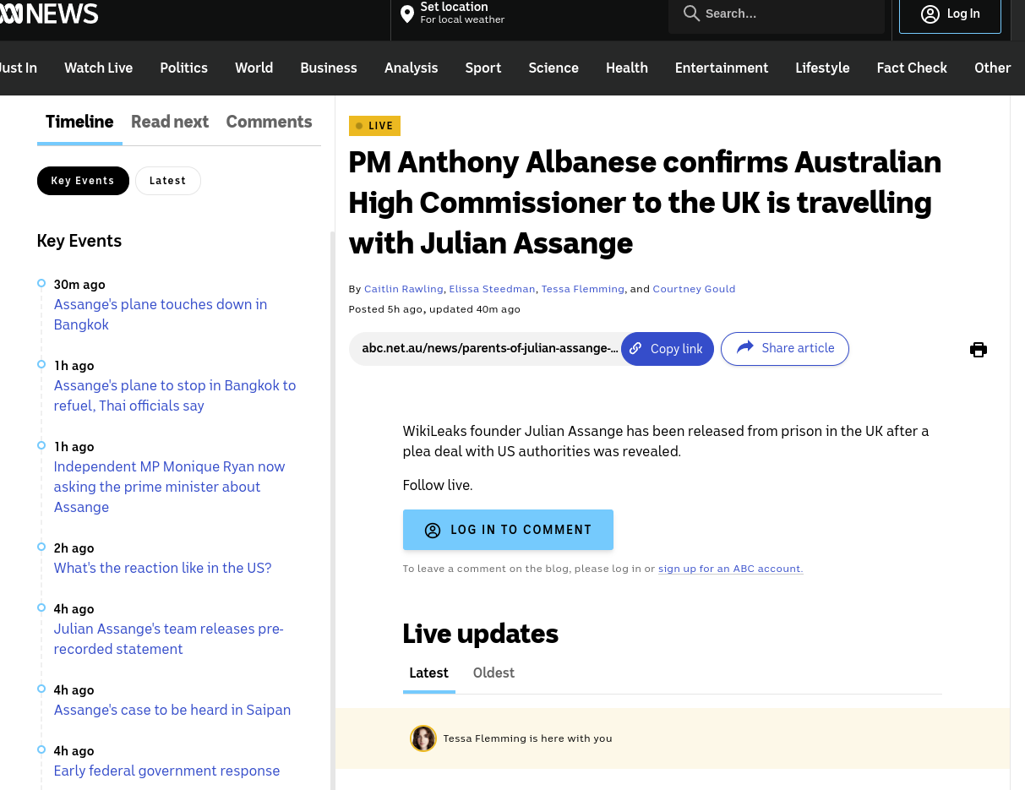1025x790 pixels.
Task: Open the Analysis section
Action: click(411, 68)
